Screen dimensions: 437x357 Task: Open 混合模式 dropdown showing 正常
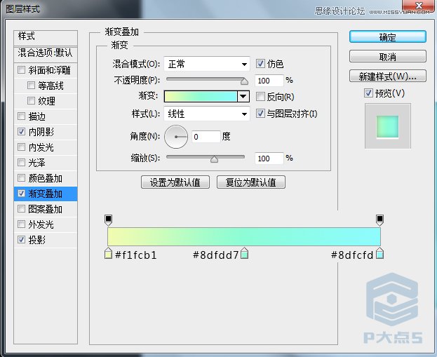(x=207, y=64)
